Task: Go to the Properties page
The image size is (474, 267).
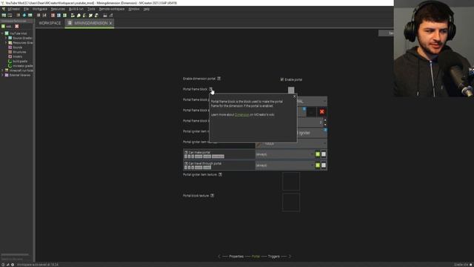Action: pos(236,257)
